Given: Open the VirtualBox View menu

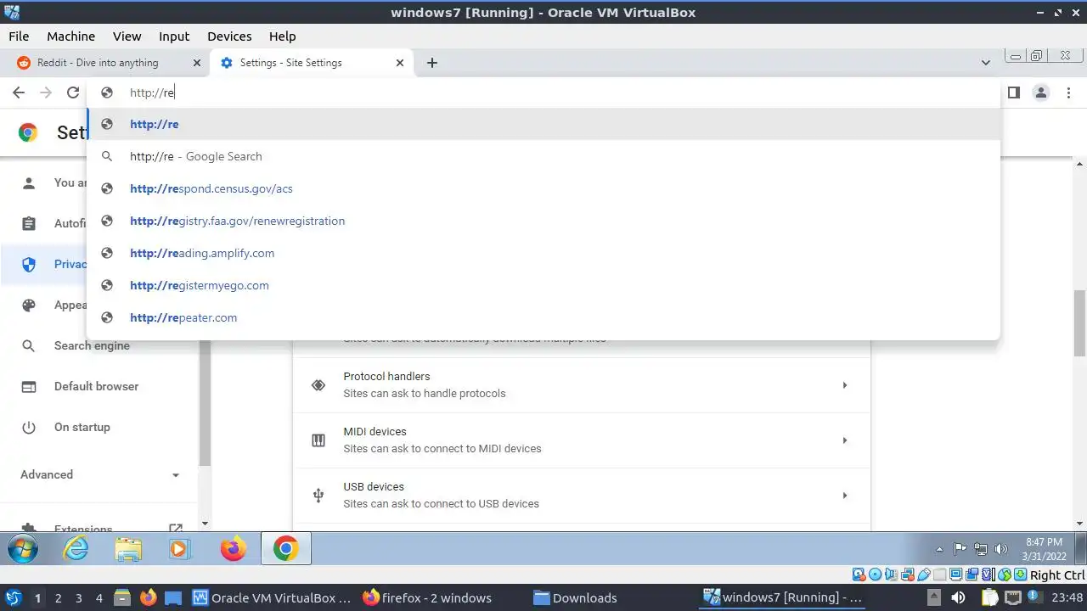Looking at the screenshot, I should coord(127,36).
